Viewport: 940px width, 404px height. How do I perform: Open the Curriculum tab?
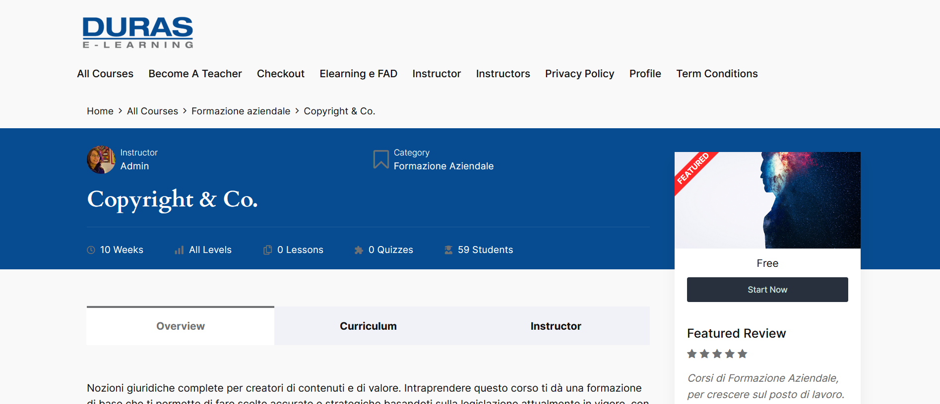[x=368, y=326]
